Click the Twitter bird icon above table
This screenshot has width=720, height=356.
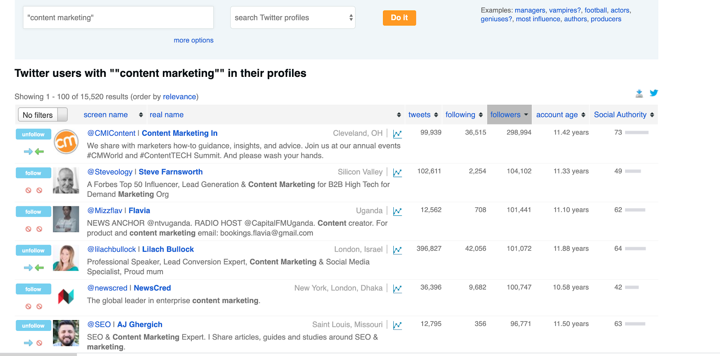[654, 93]
